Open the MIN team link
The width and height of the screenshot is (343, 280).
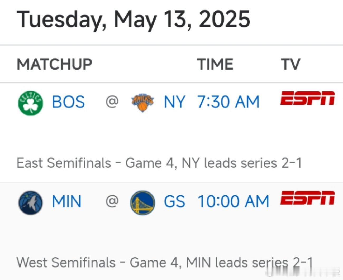(66, 202)
